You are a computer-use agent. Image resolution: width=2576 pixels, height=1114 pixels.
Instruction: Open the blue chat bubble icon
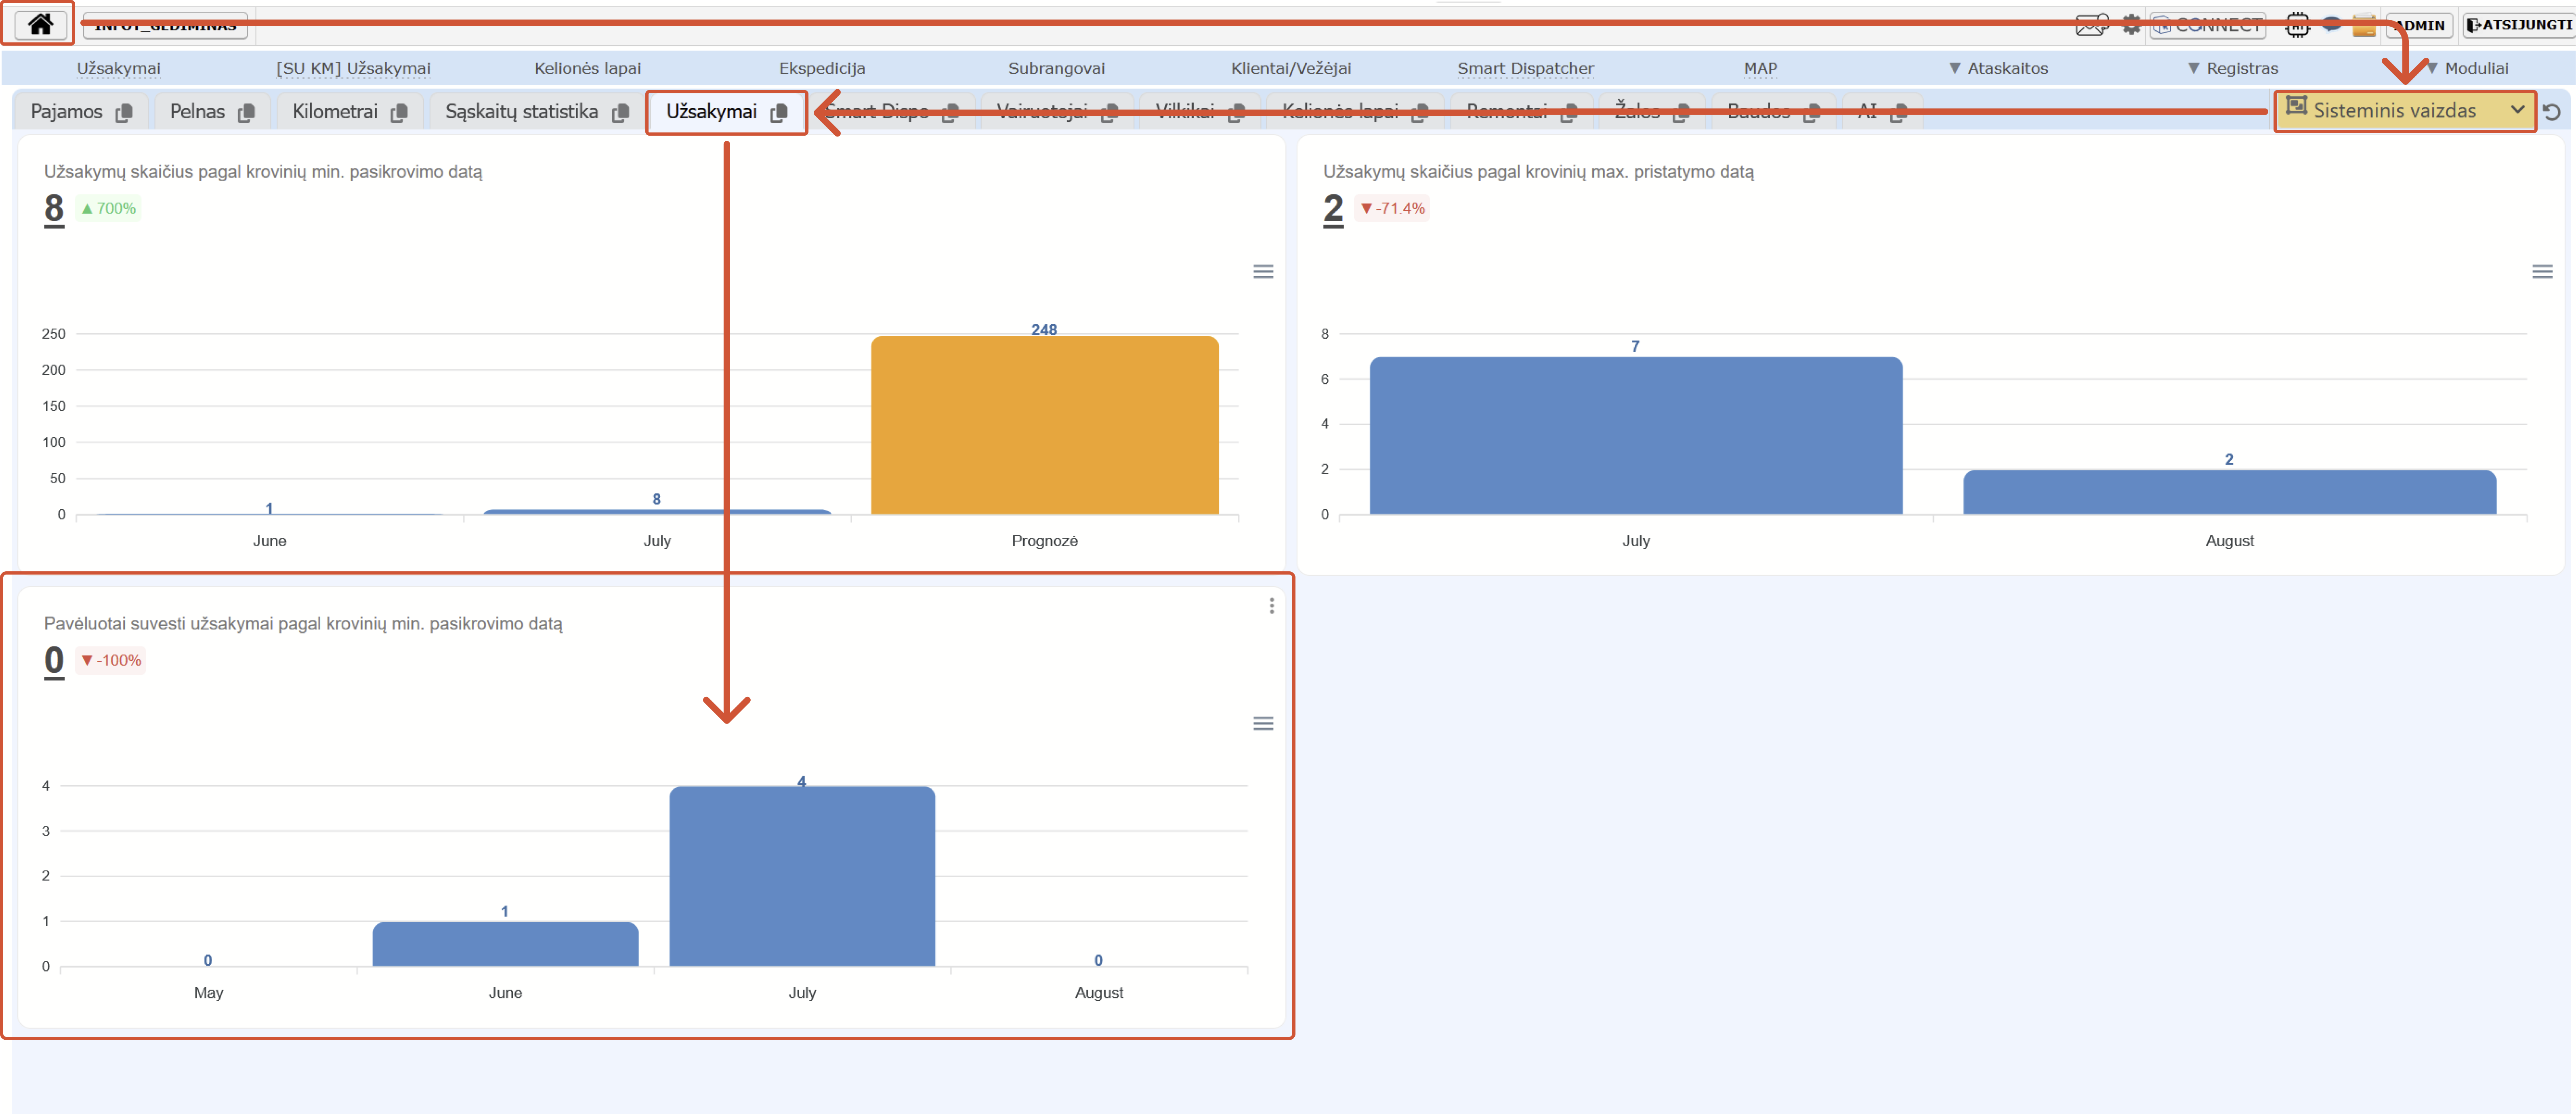point(2331,25)
